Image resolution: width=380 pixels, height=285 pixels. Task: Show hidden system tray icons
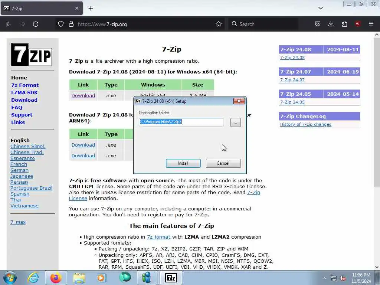324,278
